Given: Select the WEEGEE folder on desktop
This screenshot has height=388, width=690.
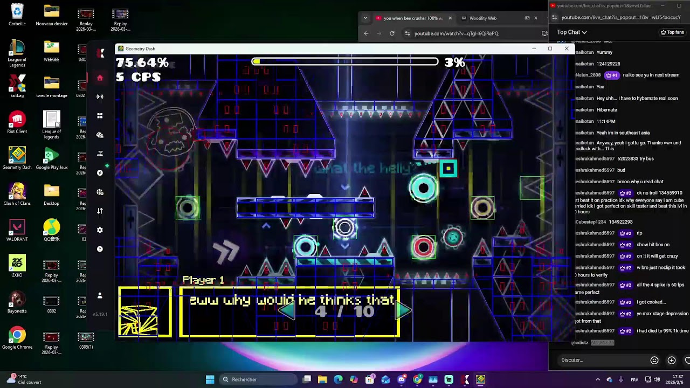Looking at the screenshot, I should click(x=52, y=51).
